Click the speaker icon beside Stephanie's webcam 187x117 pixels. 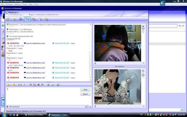pos(143,26)
